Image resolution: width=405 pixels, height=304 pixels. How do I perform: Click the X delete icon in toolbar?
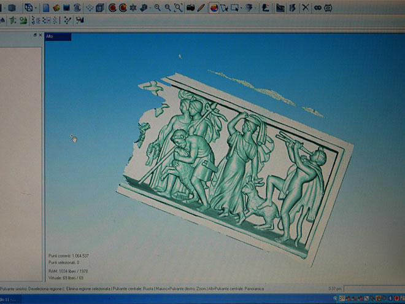coord(306,8)
